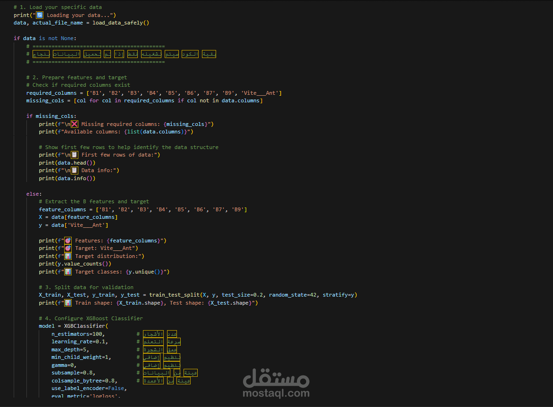Click the chart emoji before 'Train shape:'
The width and height of the screenshot is (553, 407).
(x=68, y=303)
